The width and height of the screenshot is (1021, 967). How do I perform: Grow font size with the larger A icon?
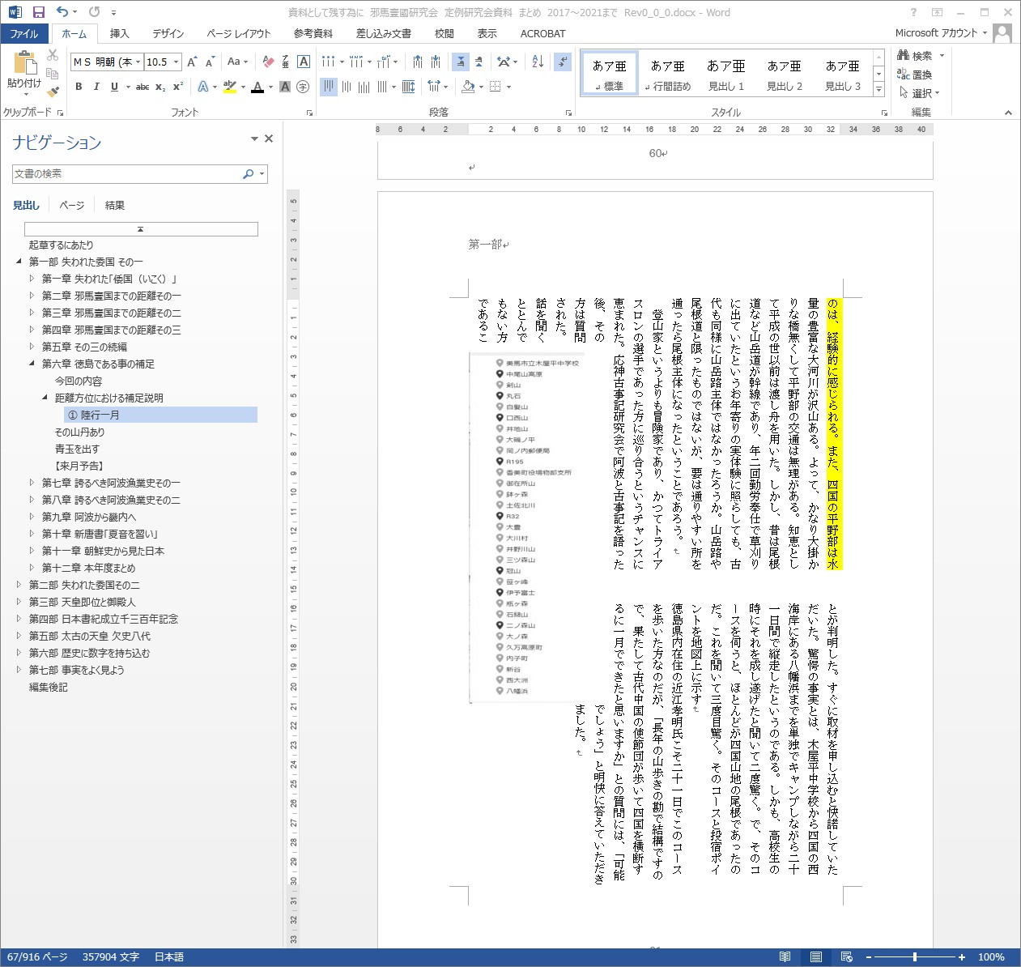192,62
